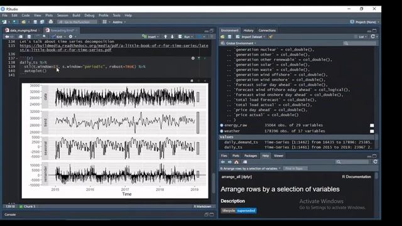The width and height of the screenshot is (402, 226).
Task: Go to previous chunk with up arrow
Action: [x=165, y=37]
